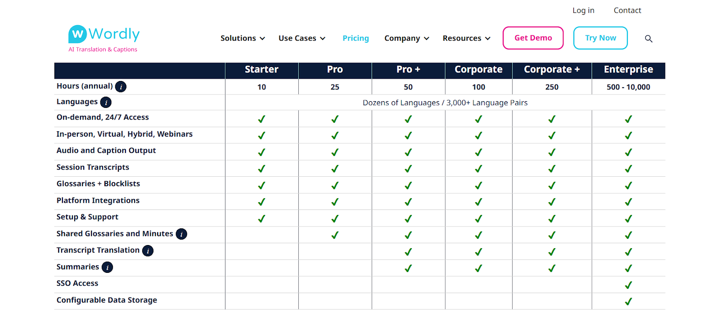The image size is (720, 321).
Task: Click Corporate checkmark for Summaries
Action: click(x=478, y=268)
